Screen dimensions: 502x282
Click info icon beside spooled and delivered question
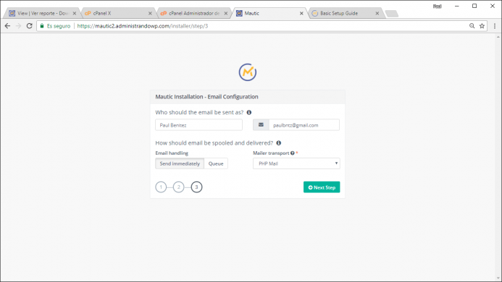point(279,143)
